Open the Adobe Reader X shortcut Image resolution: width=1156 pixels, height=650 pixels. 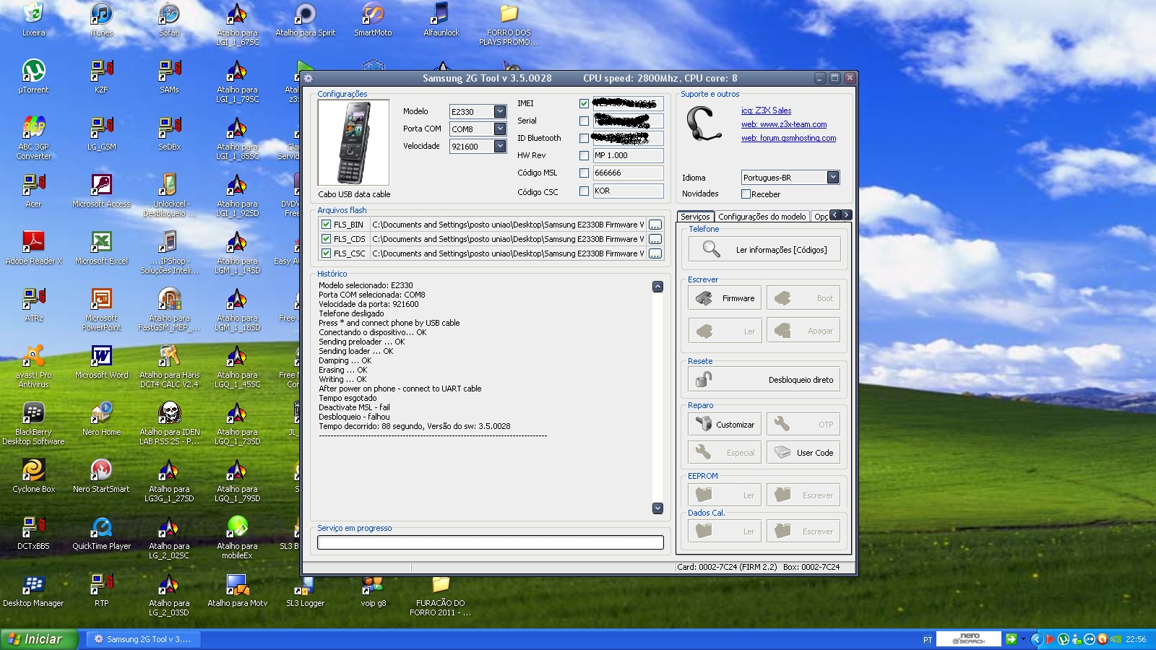pos(33,247)
